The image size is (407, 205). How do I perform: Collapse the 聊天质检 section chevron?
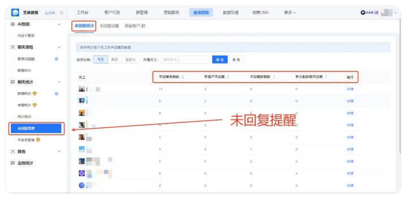[59, 48]
